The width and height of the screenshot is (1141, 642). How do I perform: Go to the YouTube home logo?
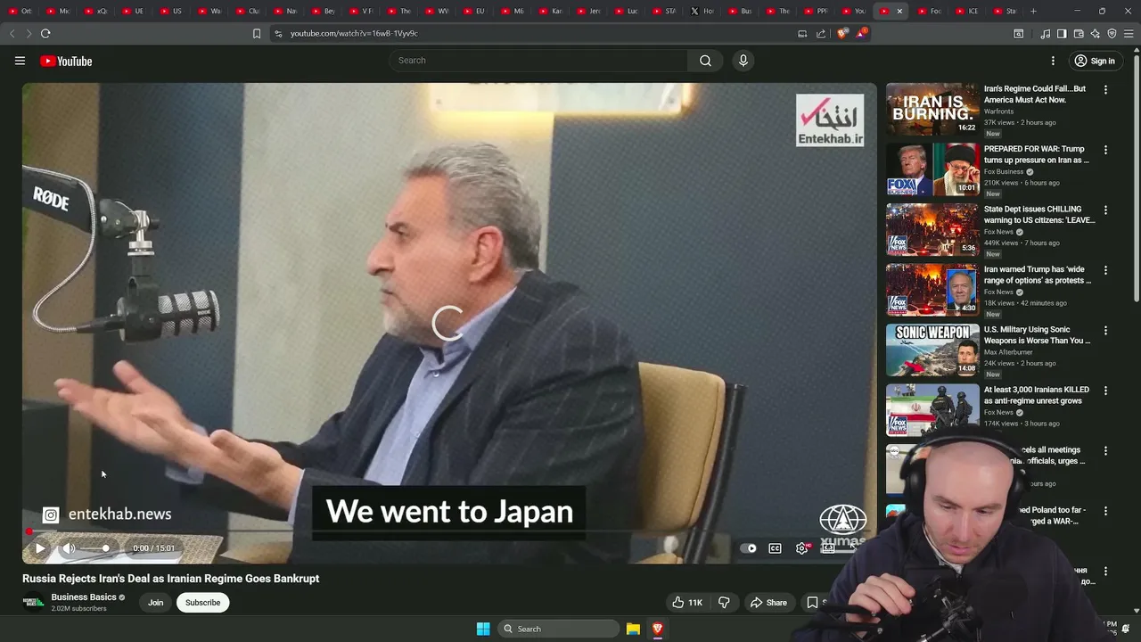[x=66, y=61]
